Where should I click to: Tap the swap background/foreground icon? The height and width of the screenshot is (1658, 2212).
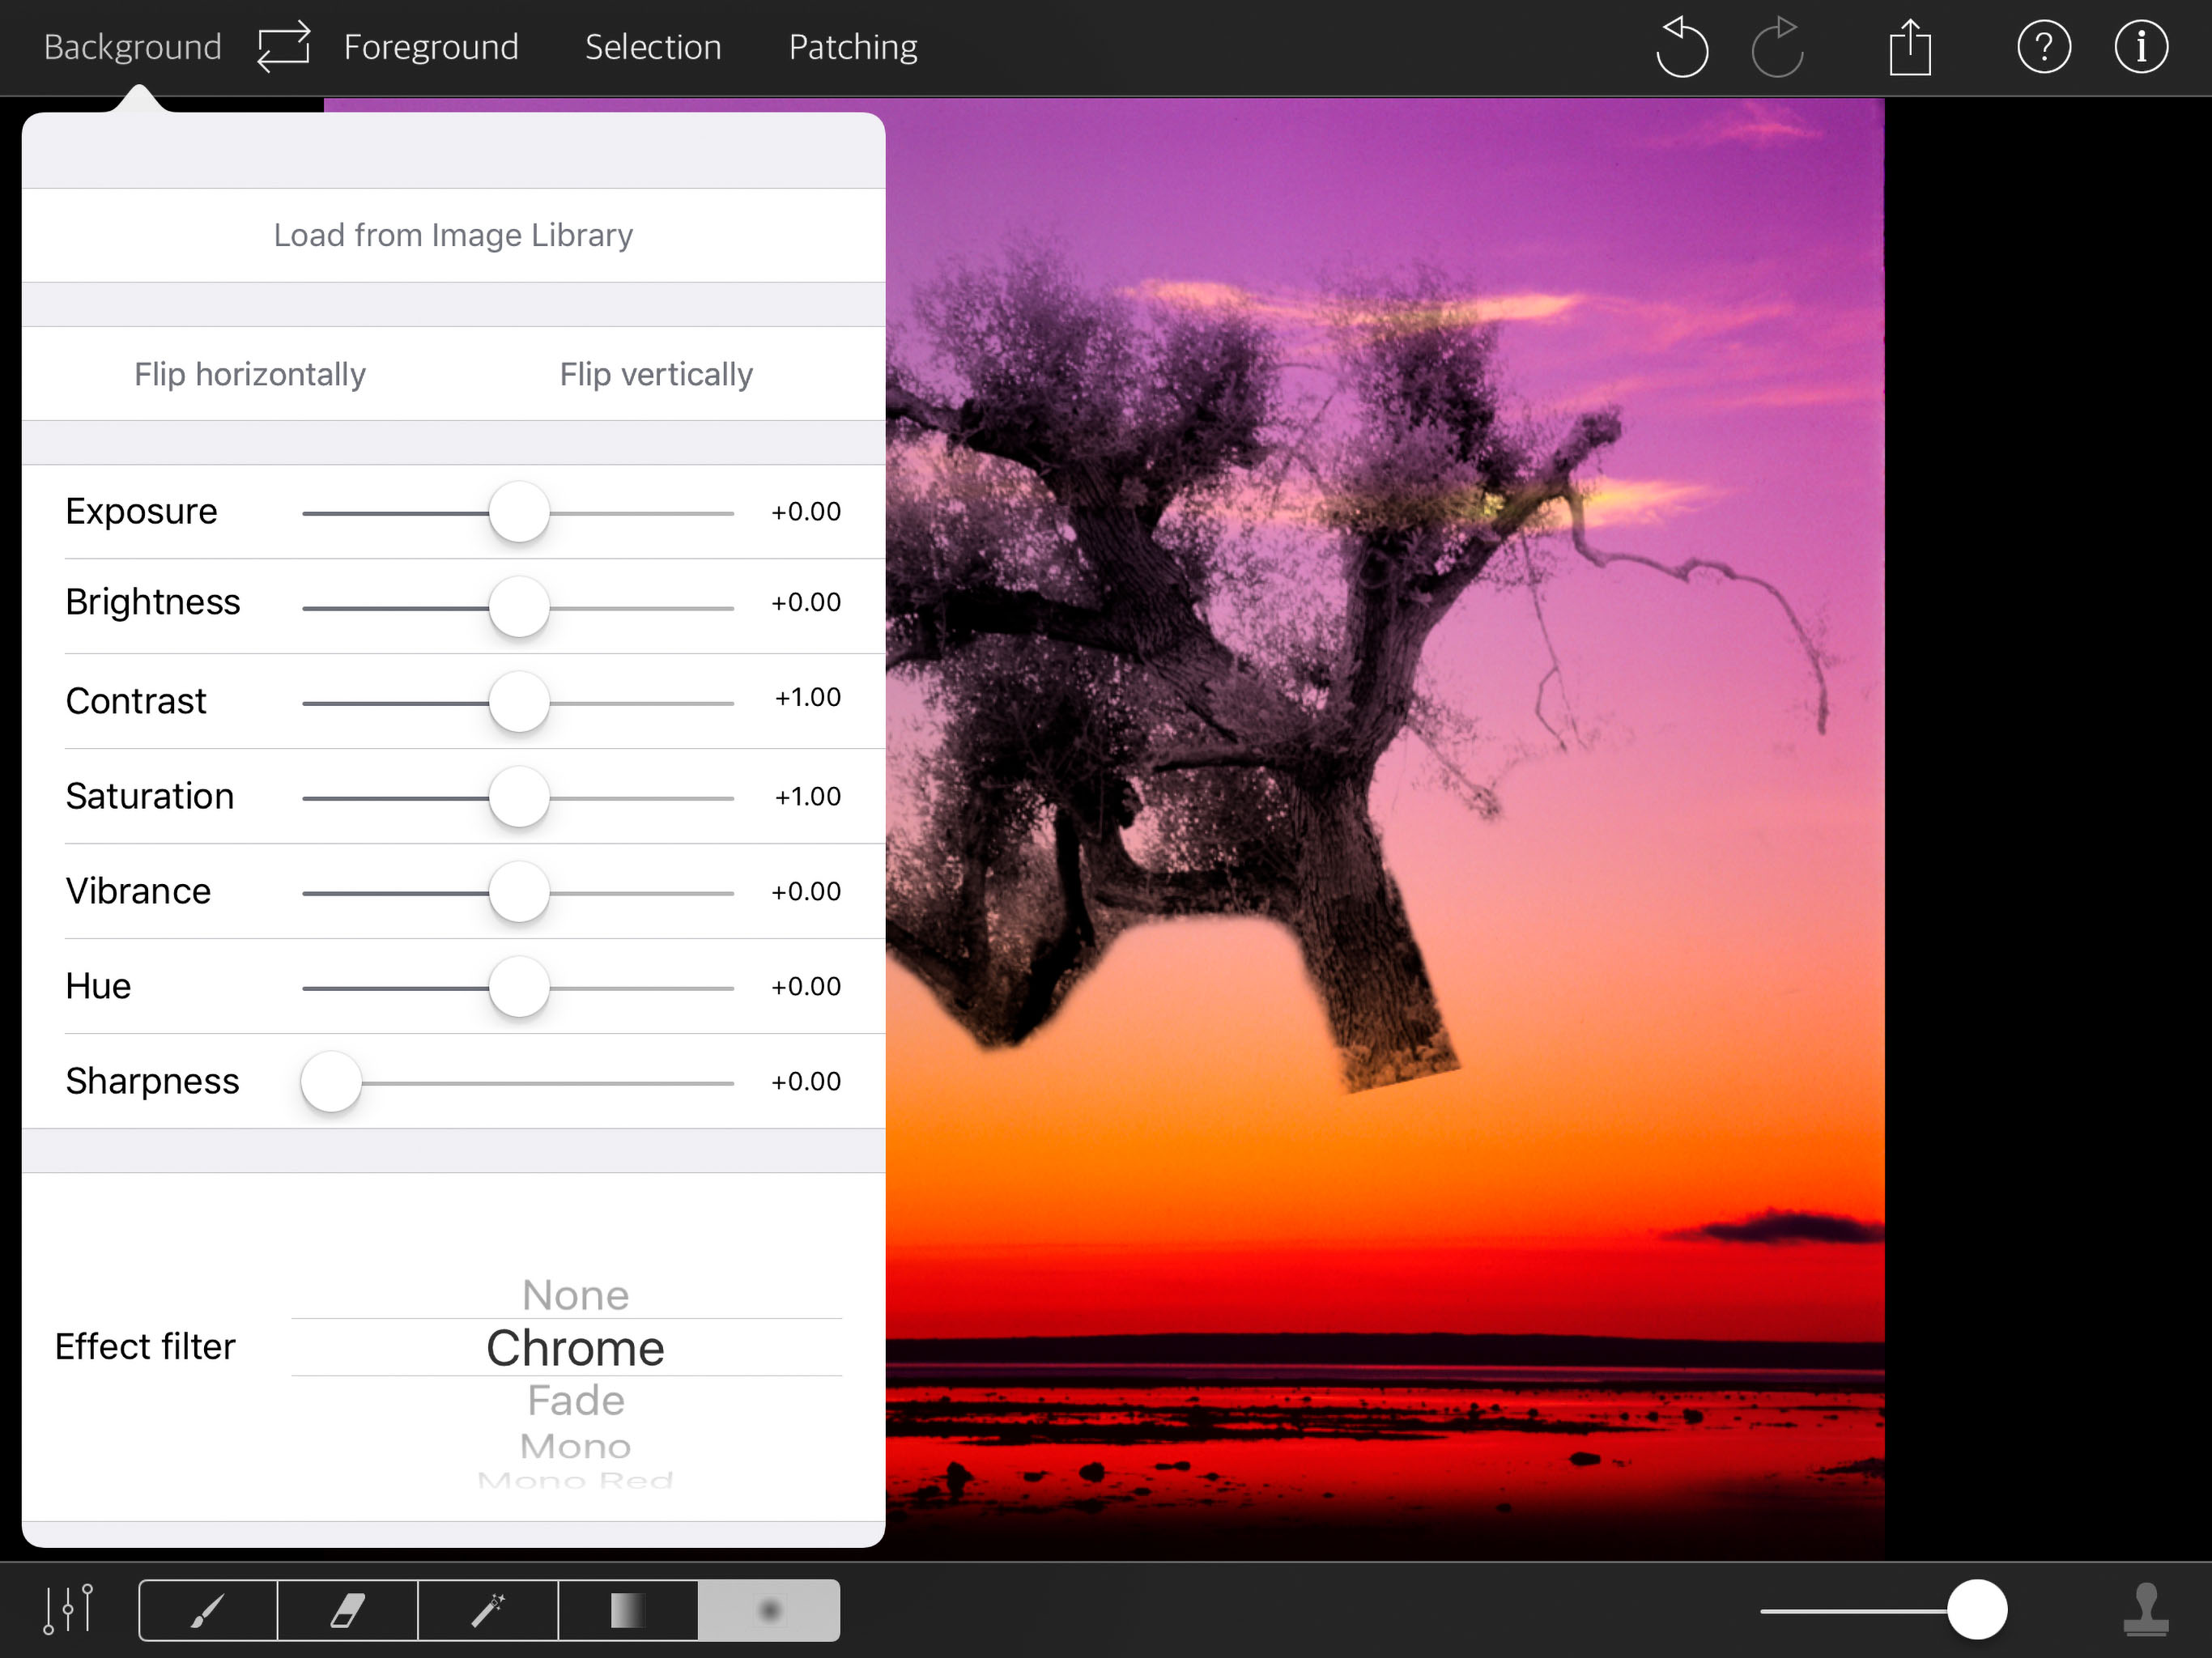point(284,47)
